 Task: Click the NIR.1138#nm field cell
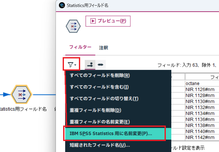pyautogui.click(x=202, y=125)
